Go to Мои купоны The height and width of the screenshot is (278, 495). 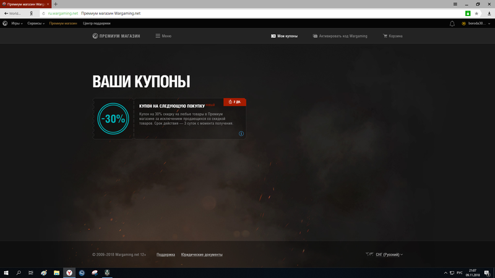(x=284, y=36)
